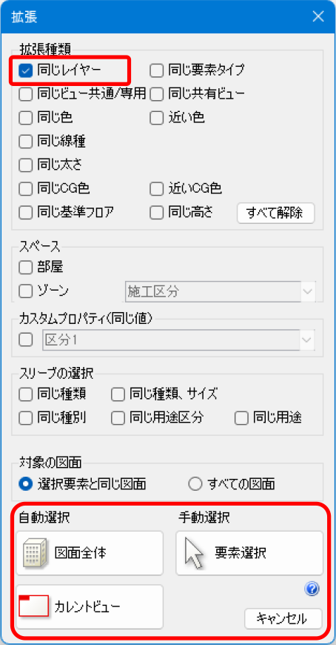Click the キャンセル button
This screenshot has height=645, width=336.
pyautogui.click(x=283, y=618)
